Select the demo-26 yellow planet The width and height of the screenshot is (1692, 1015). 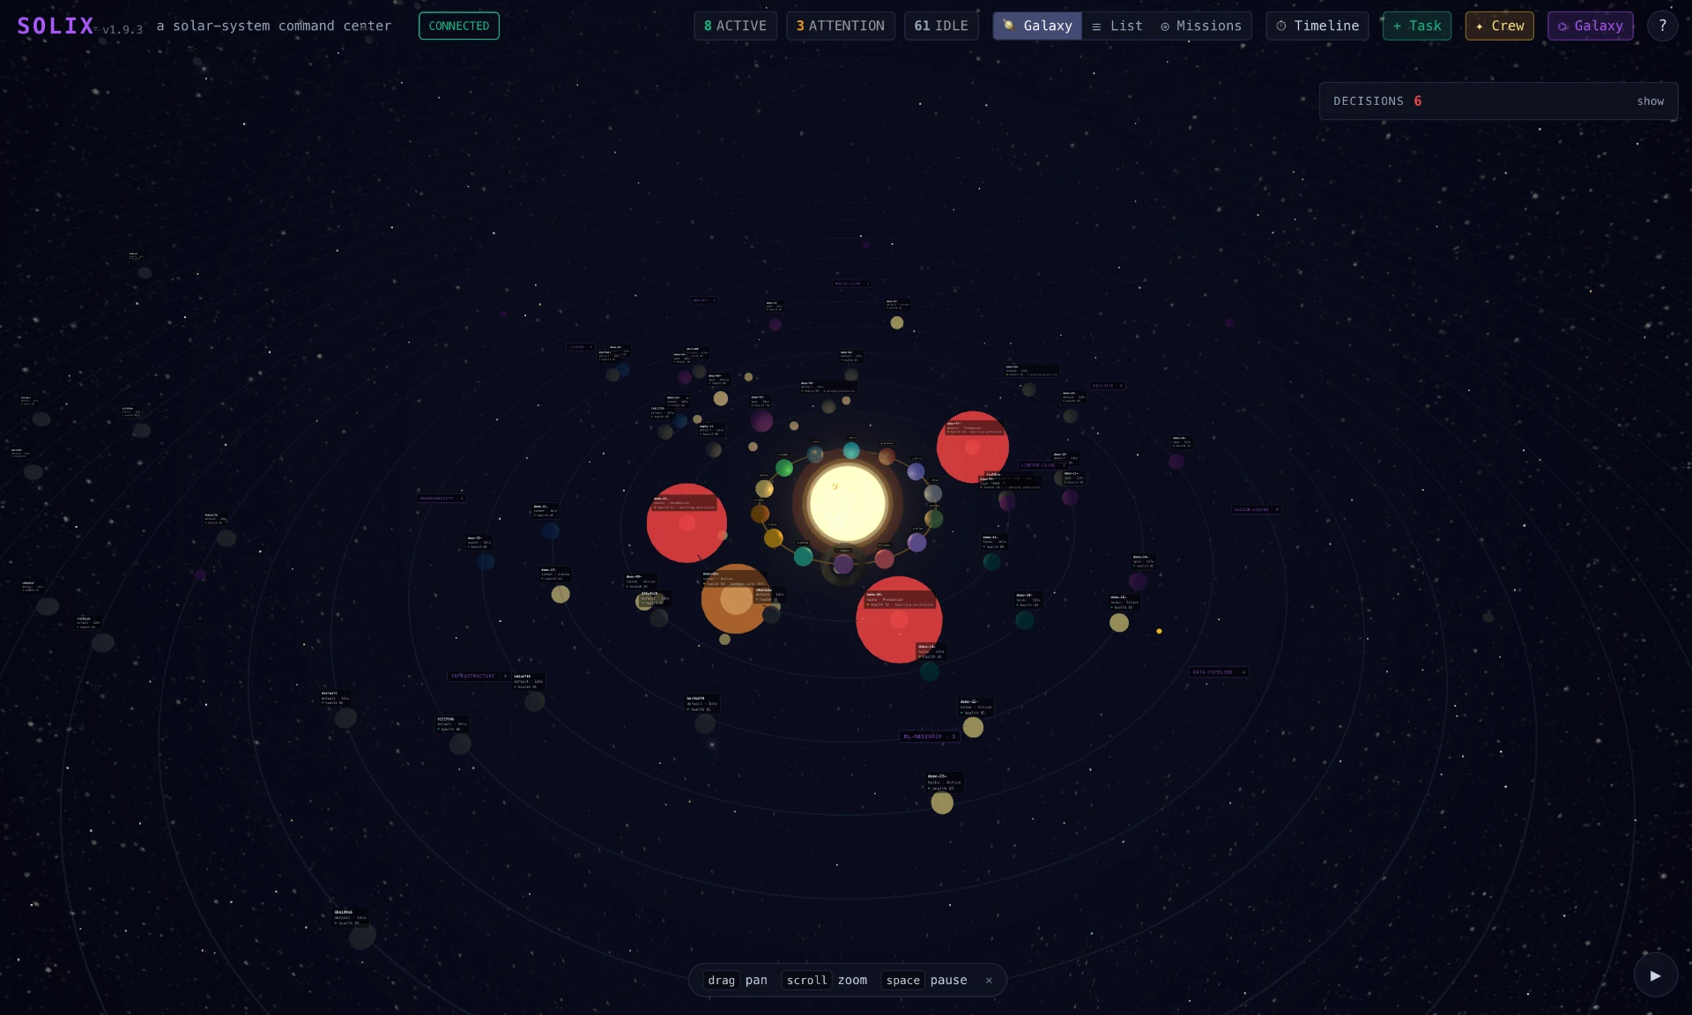point(942,803)
